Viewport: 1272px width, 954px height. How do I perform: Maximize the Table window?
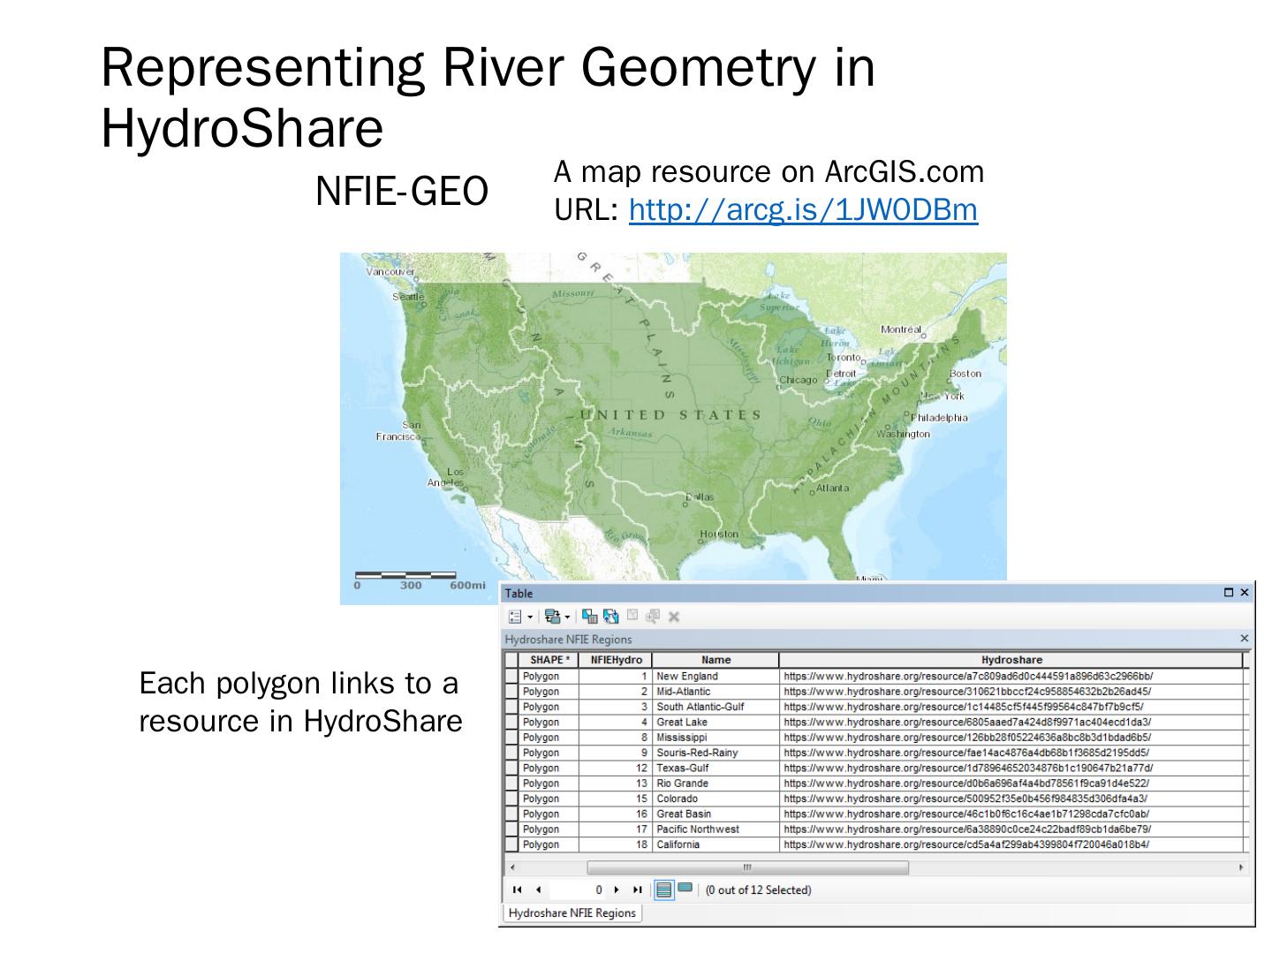(1229, 593)
